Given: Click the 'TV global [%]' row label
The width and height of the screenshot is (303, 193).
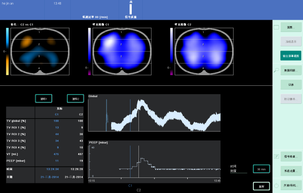Looking at the screenshot, I should click(16, 121).
